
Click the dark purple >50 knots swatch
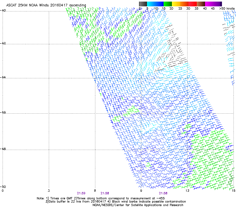(x=221, y=4)
